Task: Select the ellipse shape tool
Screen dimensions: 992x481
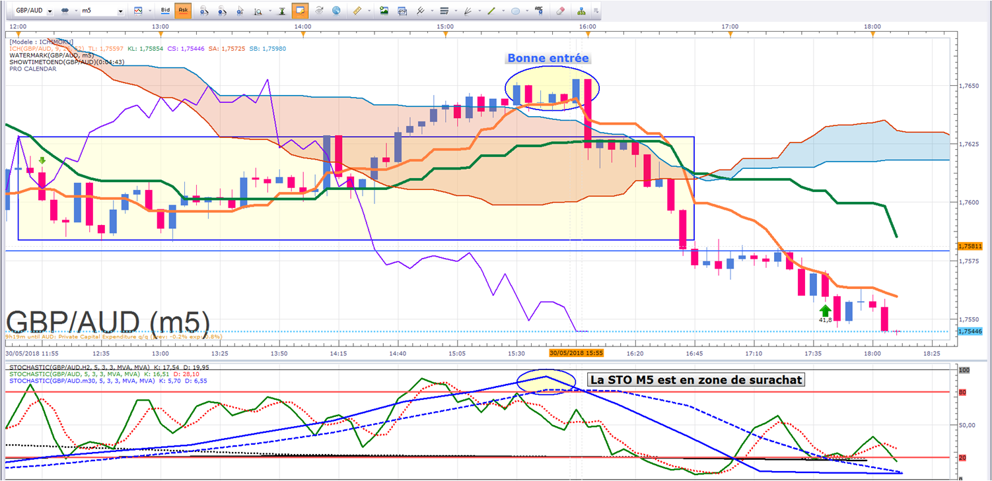Action: tap(515, 11)
